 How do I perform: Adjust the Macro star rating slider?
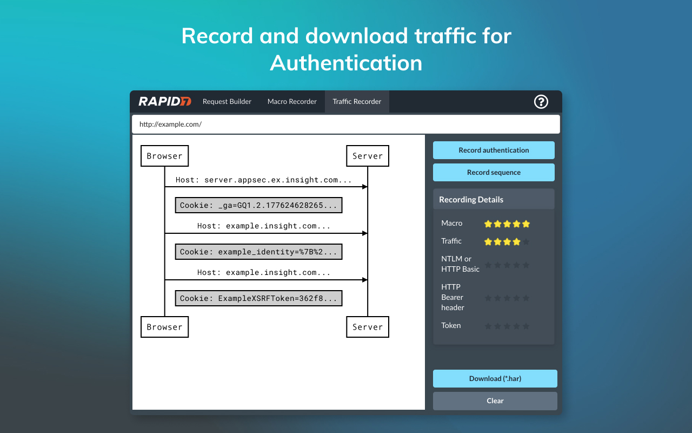[507, 224]
